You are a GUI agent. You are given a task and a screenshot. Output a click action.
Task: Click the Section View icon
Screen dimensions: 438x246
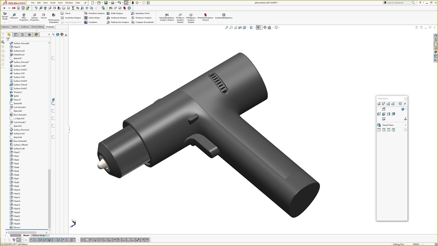coord(240,27)
